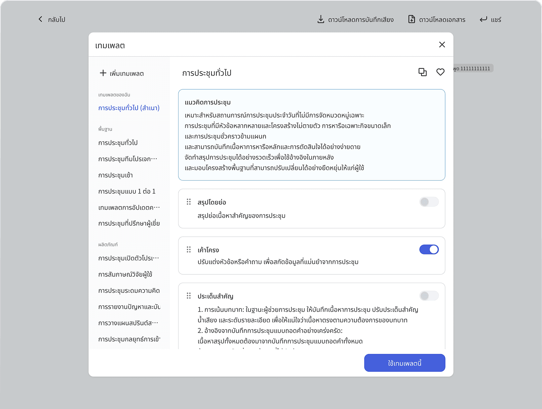Select the การประชุมเช้า template

115,175
